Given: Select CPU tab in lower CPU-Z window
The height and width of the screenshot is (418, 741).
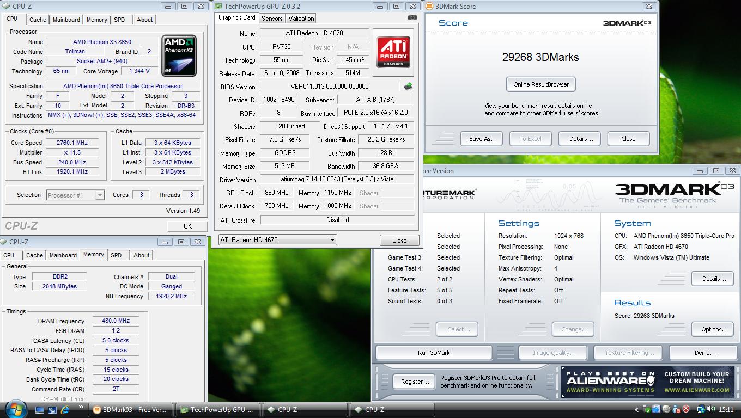Looking at the screenshot, I should point(9,255).
